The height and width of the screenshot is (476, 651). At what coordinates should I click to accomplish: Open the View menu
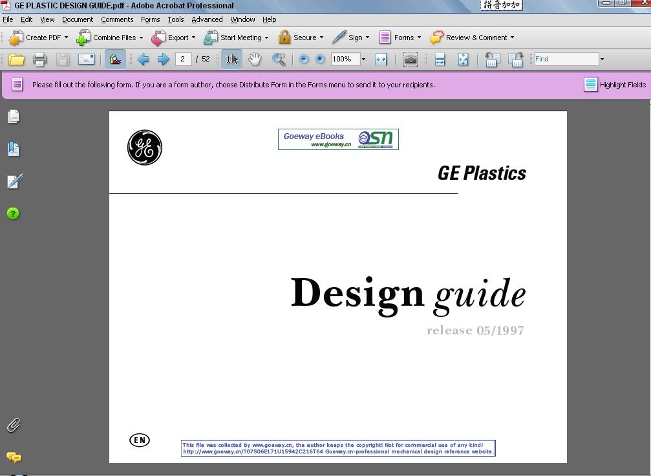click(x=47, y=19)
